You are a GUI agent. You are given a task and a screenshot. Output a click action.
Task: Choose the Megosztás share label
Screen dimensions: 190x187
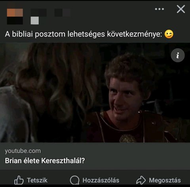click(x=165, y=180)
